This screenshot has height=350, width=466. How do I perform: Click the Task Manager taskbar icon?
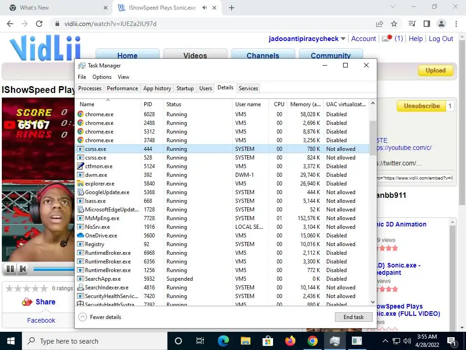[x=334, y=341]
